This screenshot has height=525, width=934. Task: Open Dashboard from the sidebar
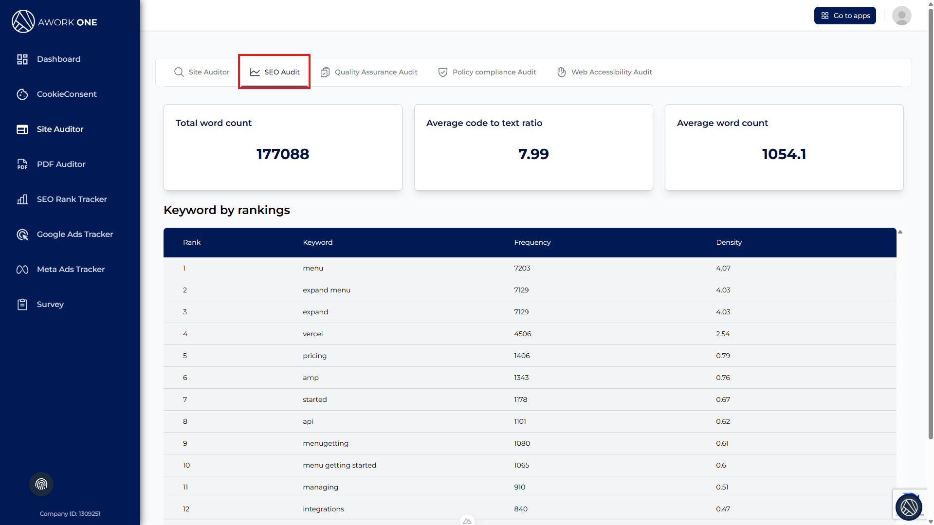58,59
